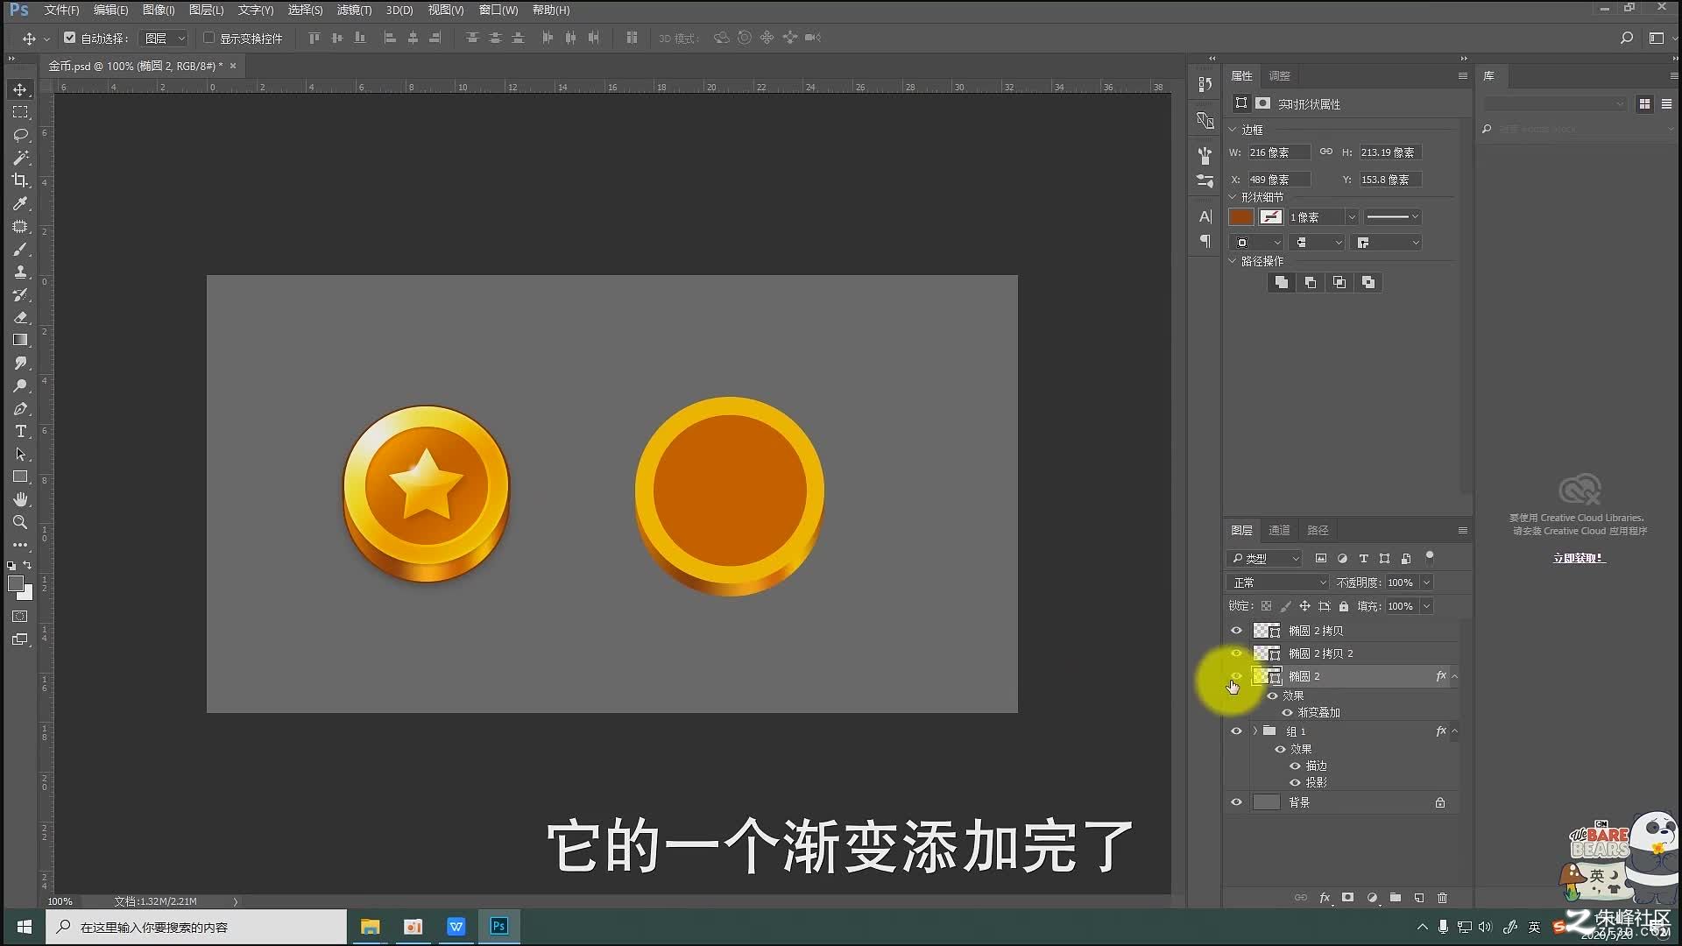Collapse effects of 椭圆 2 layer

(1455, 676)
